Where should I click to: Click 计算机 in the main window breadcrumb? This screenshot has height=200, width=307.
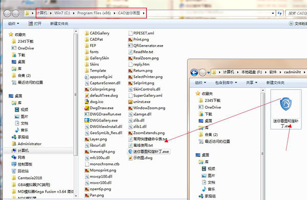(x=42, y=13)
